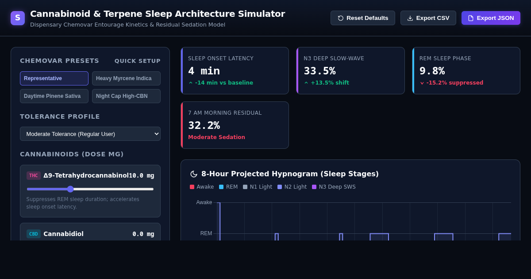Click the hypnogram chart's REM axis label
This screenshot has width=531, height=279.
(206, 233)
